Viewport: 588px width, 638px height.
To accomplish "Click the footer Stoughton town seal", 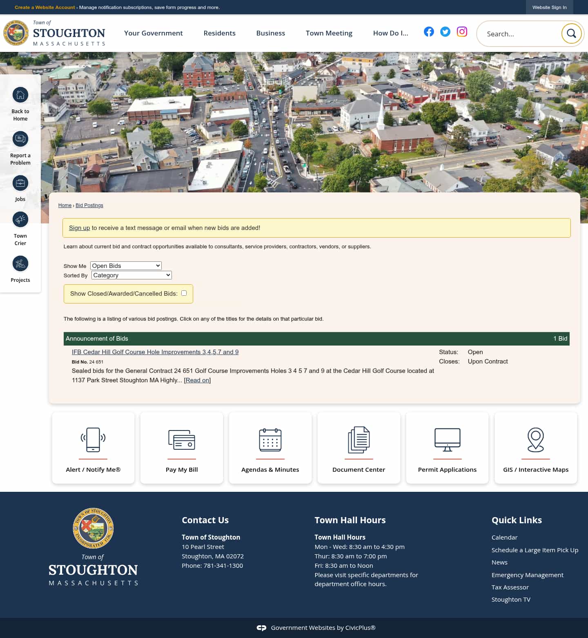I will coord(93,528).
